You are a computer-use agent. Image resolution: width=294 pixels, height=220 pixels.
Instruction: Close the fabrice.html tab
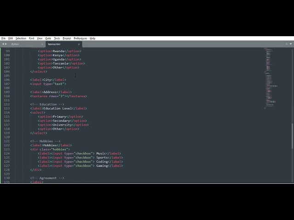(x=79, y=44)
